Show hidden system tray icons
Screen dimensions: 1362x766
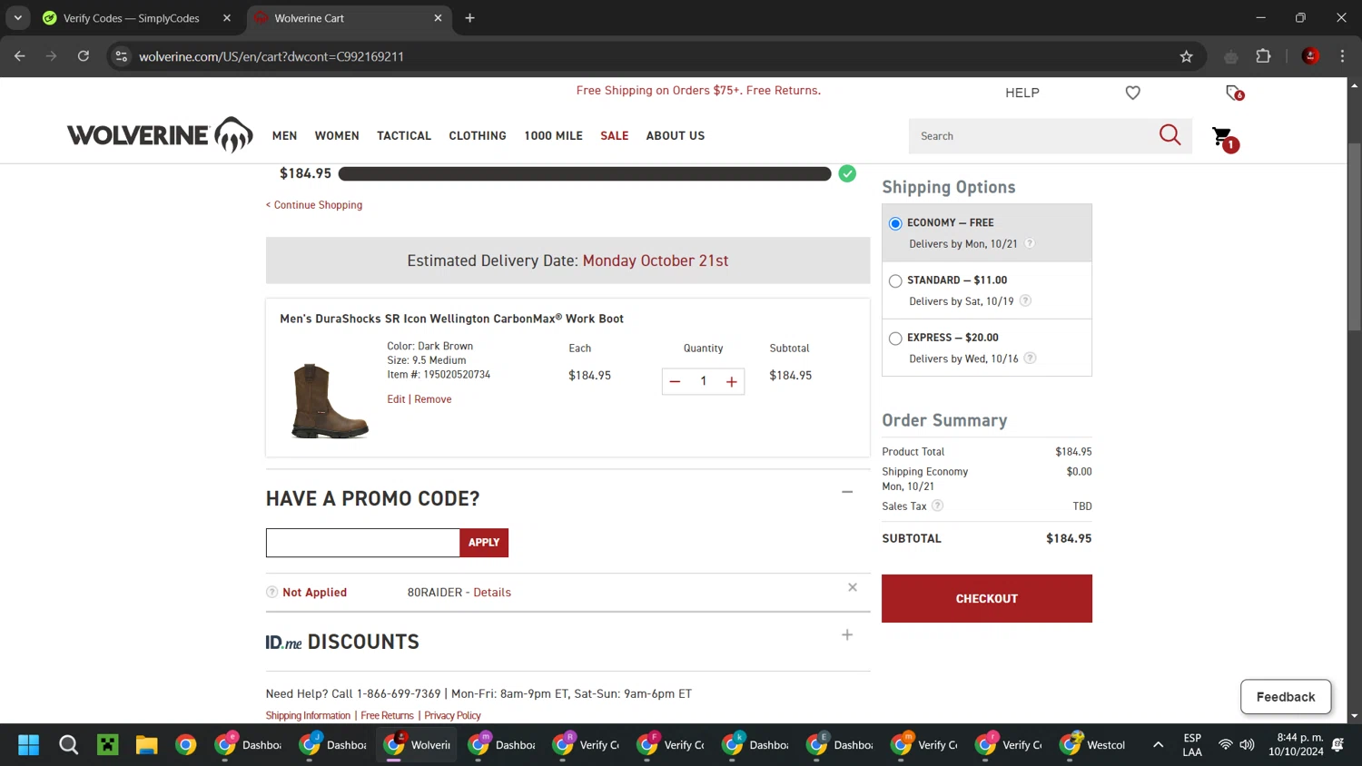point(1158,745)
